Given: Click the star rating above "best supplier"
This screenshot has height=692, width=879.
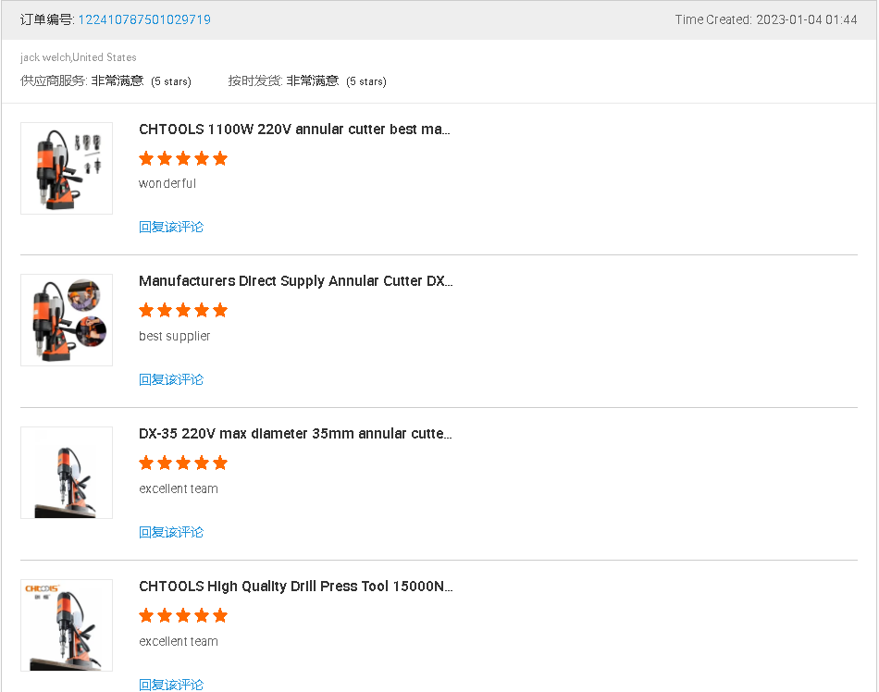Looking at the screenshot, I should 183,310.
